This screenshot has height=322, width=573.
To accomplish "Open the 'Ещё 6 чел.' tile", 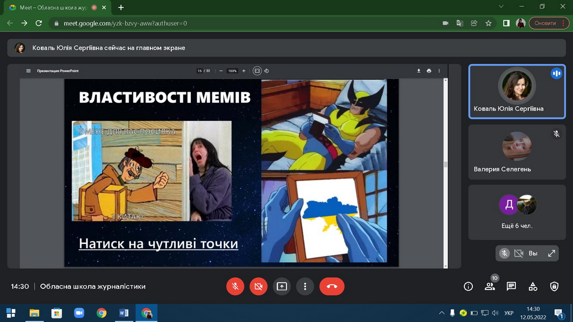I will tap(517, 212).
